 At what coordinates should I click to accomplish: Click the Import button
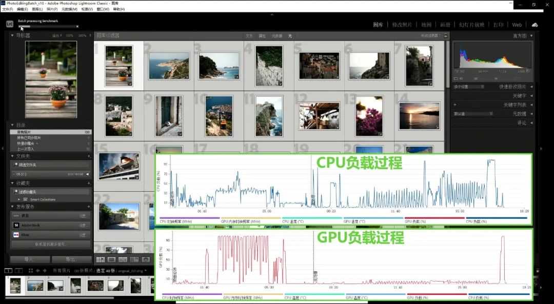tap(29, 259)
